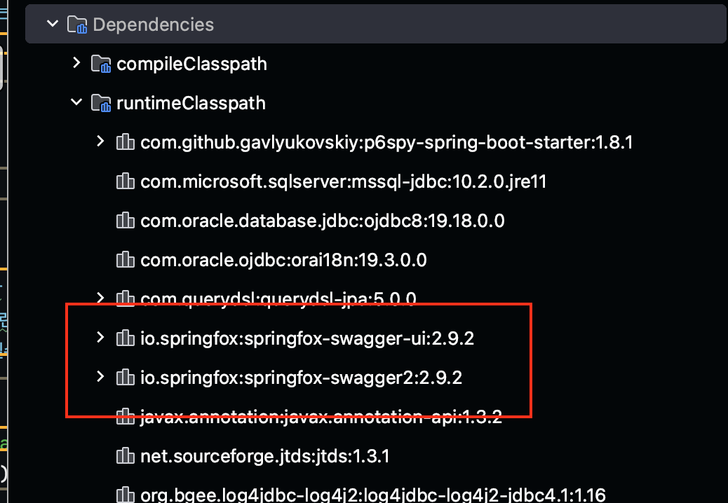Select com.microsoft.sqlserver:mssql-jdbc:10.2.0.jre11
The width and height of the screenshot is (728, 503).
click(343, 181)
